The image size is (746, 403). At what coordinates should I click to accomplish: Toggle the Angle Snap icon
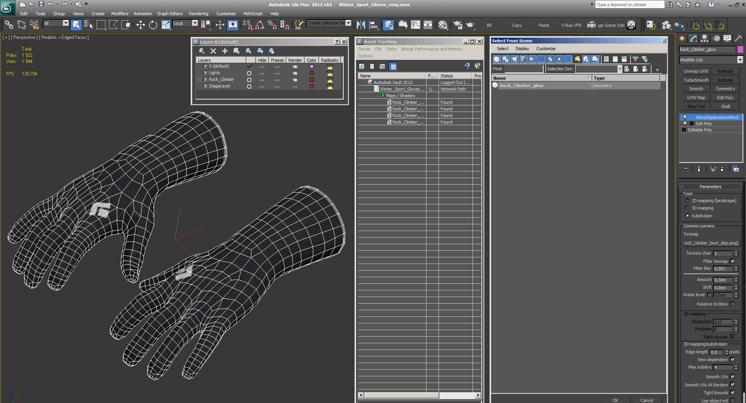coord(260,24)
